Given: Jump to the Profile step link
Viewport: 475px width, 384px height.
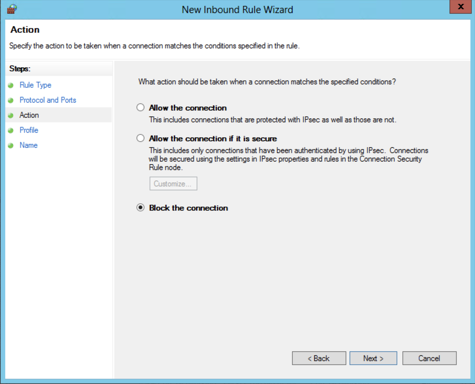Looking at the screenshot, I should coord(29,130).
